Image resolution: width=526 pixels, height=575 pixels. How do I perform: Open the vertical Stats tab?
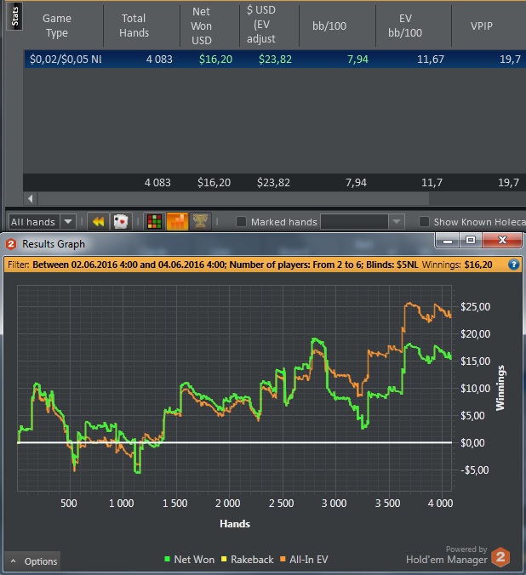[x=14, y=16]
